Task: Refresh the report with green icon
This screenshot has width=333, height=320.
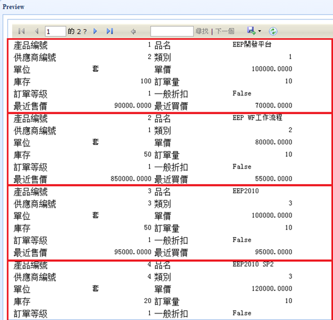Action: [x=273, y=31]
